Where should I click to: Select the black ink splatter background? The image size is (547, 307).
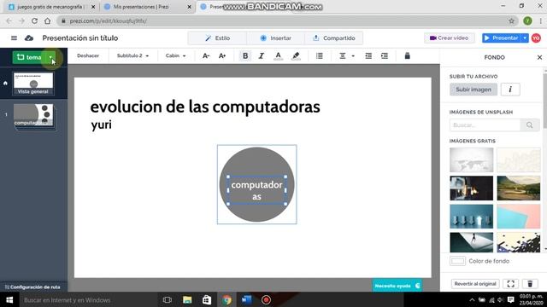[x=519, y=242]
